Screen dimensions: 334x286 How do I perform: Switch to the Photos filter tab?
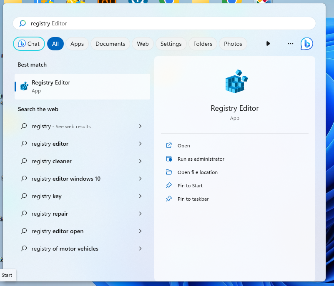(x=233, y=44)
